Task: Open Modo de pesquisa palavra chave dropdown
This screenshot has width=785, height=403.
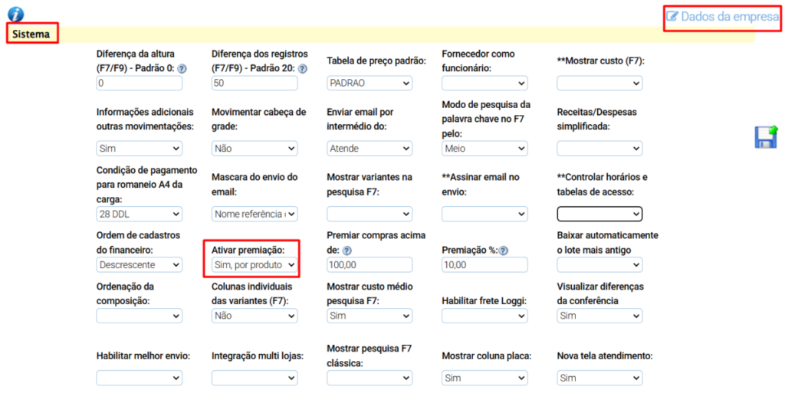Action: pyautogui.click(x=484, y=149)
